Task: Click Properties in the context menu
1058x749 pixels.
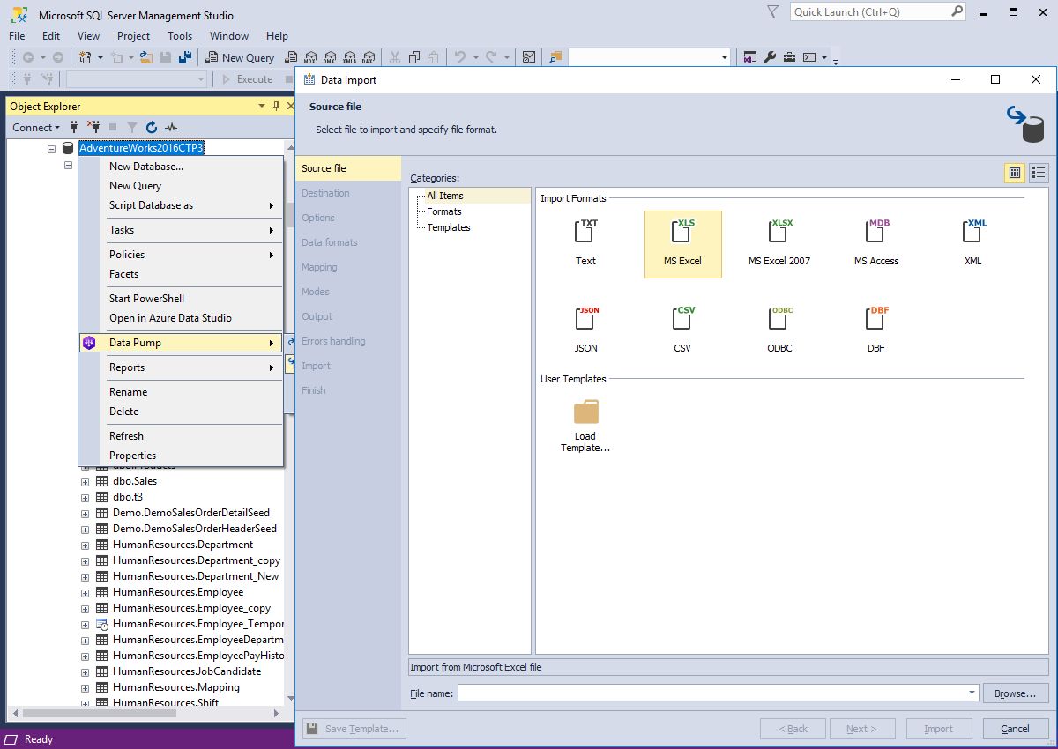Action: [132, 456]
